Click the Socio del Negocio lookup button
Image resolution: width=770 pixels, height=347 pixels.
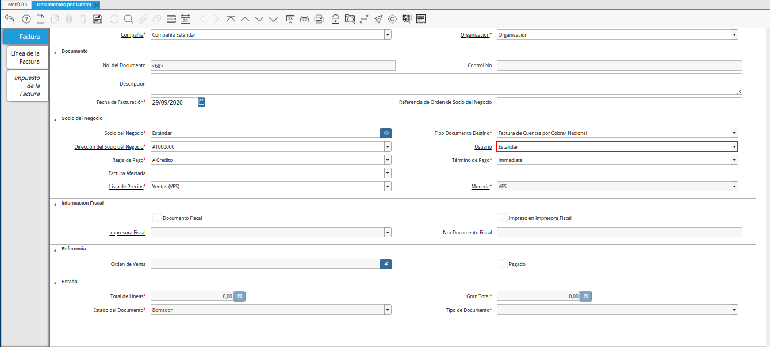[386, 133]
